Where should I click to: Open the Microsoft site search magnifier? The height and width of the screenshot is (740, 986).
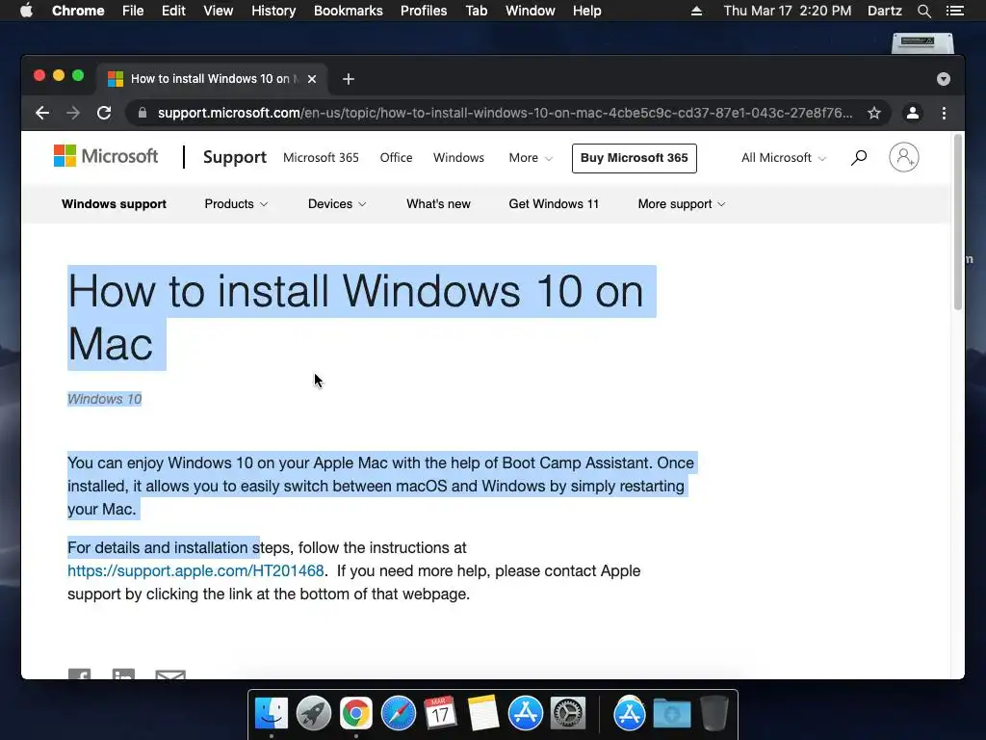coord(859,157)
